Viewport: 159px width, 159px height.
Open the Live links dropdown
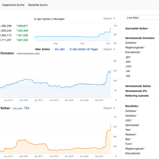click(x=142, y=17)
